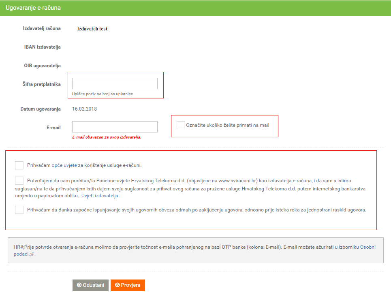Open the opće uvjete link

point(64,165)
